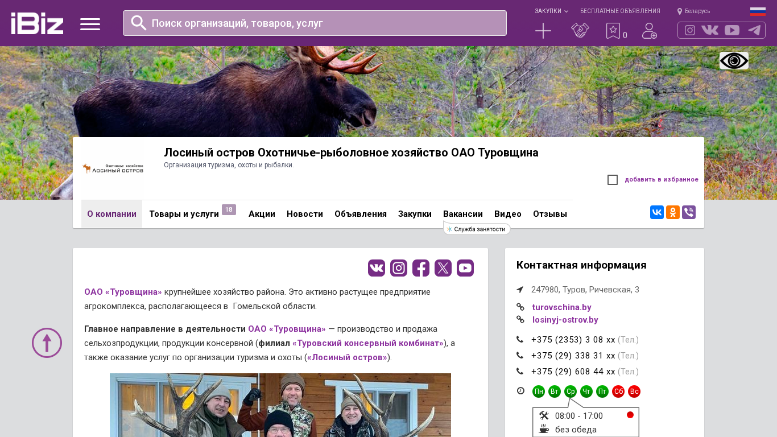This screenshot has width=777, height=437.
Task: Open company YouTube profile icon
Action: (x=465, y=268)
